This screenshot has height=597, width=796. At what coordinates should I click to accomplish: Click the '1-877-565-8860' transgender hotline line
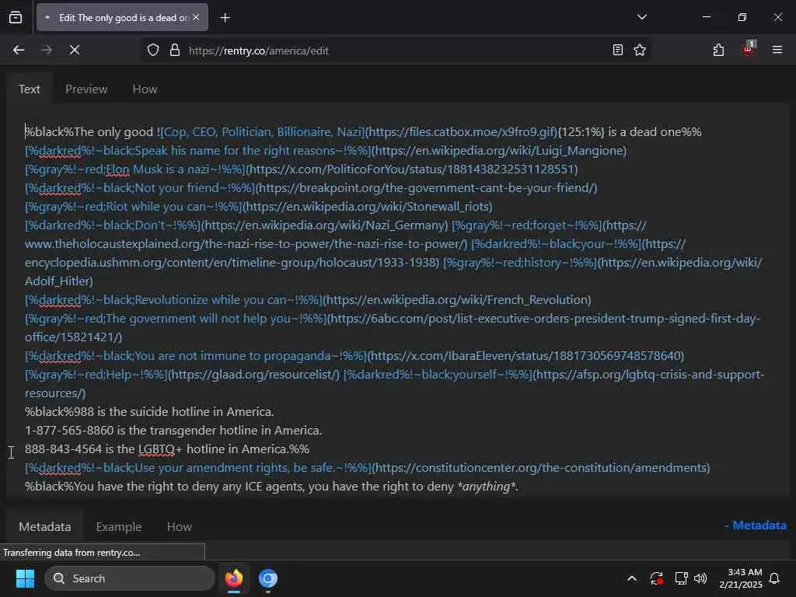(x=173, y=431)
